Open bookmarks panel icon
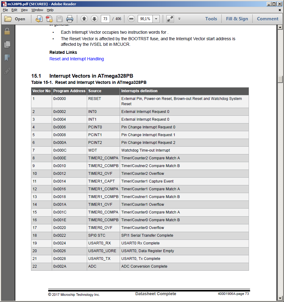Viewport: 284px width, 302px height. coord(7,57)
